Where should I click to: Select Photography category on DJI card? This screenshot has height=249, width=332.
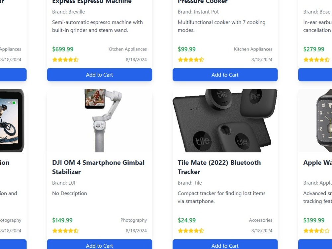(133, 220)
